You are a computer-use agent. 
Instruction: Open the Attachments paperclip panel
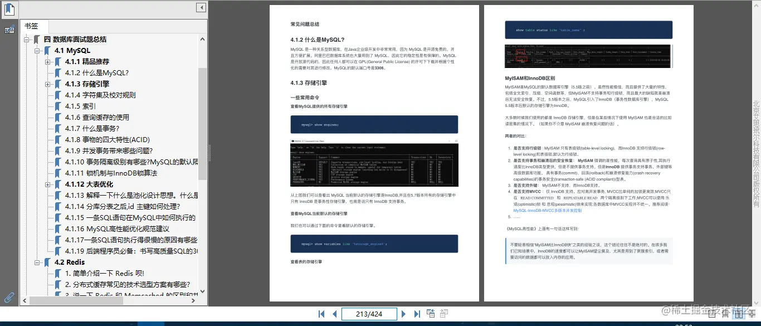9,297
